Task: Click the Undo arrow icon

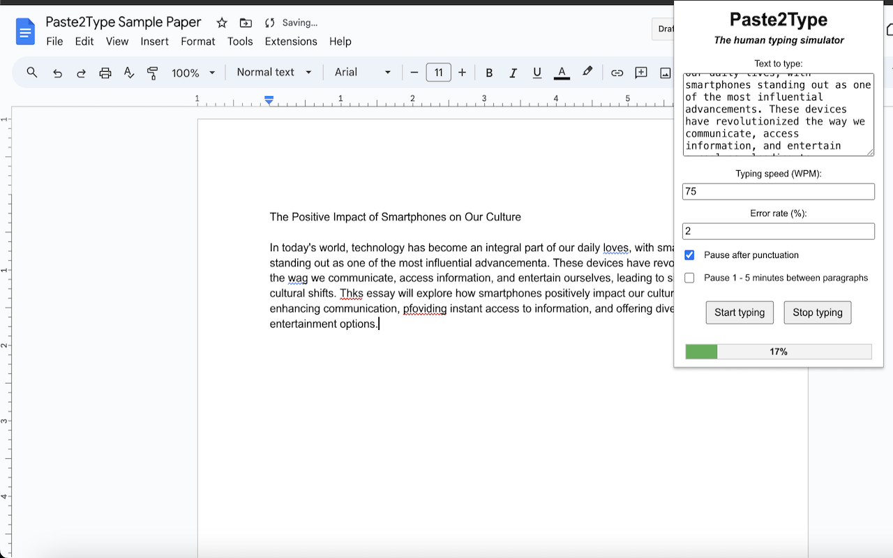Action: tap(58, 73)
